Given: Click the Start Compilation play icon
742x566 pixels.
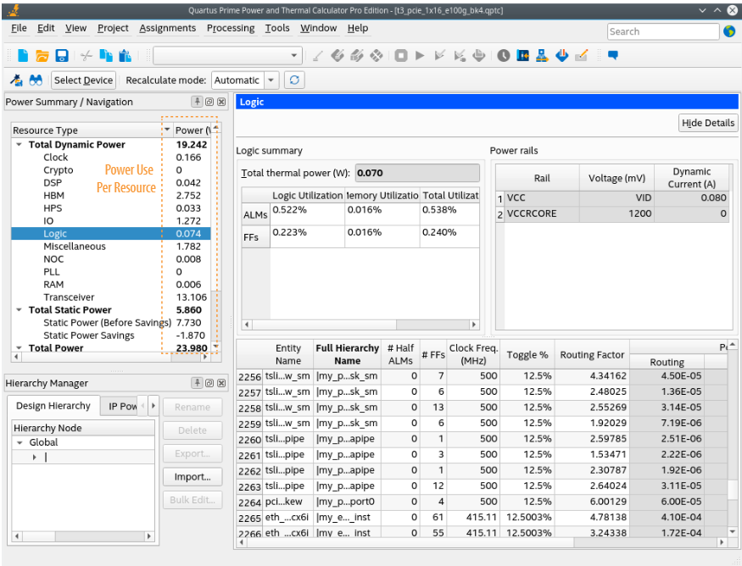Looking at the screenshot, I should [x=420, y=56].
